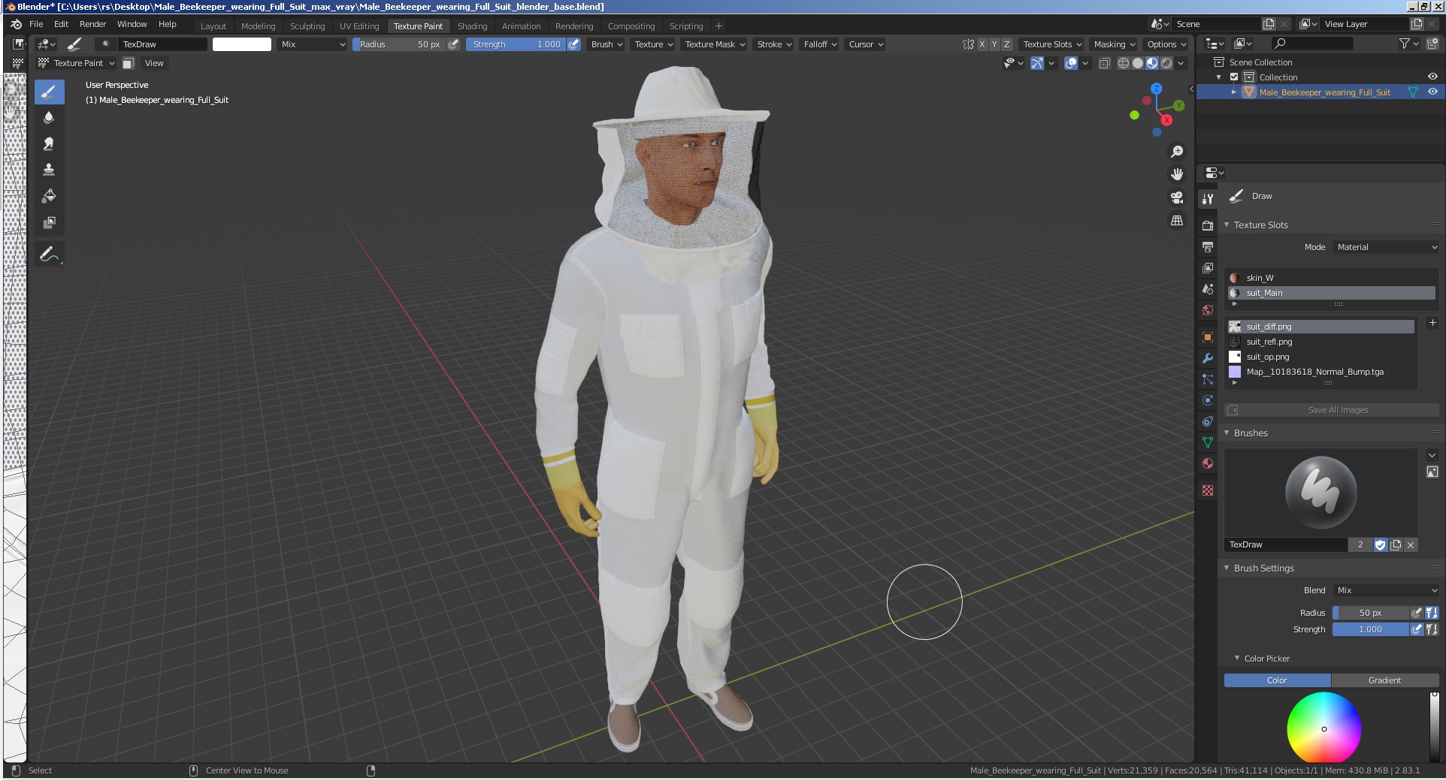Toggle Z axis symmetry

click(x=1007, y=44)
